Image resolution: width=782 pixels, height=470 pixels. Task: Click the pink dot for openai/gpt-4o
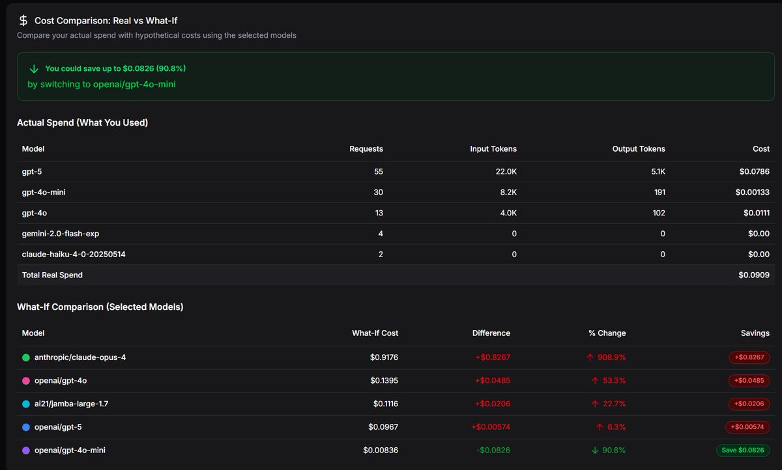point(26,381)
